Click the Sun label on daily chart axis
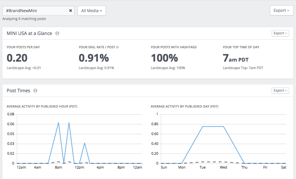 pos(164,167)
